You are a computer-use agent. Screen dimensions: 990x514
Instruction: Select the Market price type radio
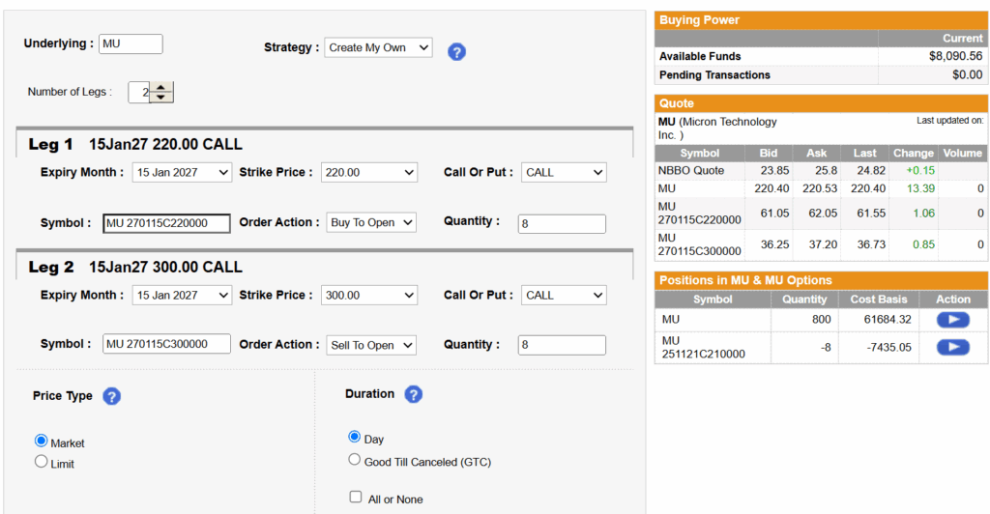[42, 442]
